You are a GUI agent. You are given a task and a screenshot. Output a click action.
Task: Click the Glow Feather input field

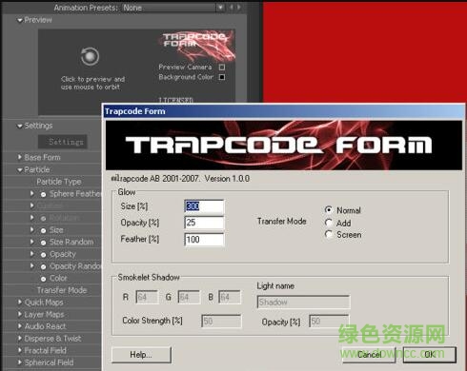pos(204,240)
